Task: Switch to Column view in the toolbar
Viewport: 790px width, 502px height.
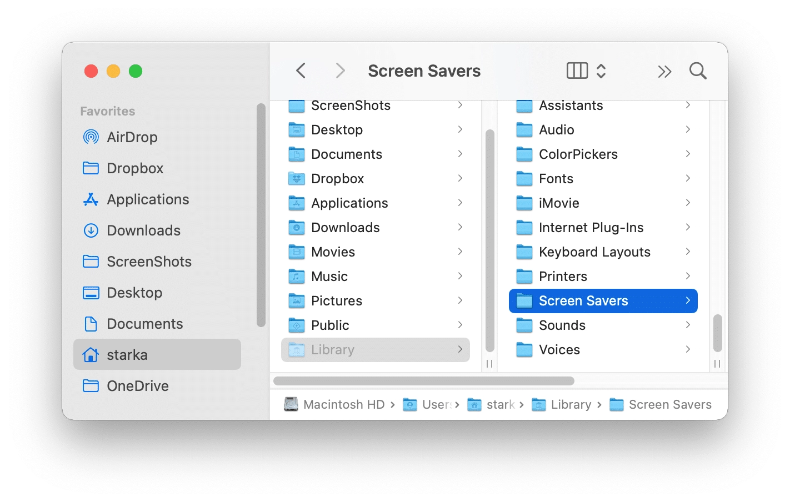Action: 576,71
